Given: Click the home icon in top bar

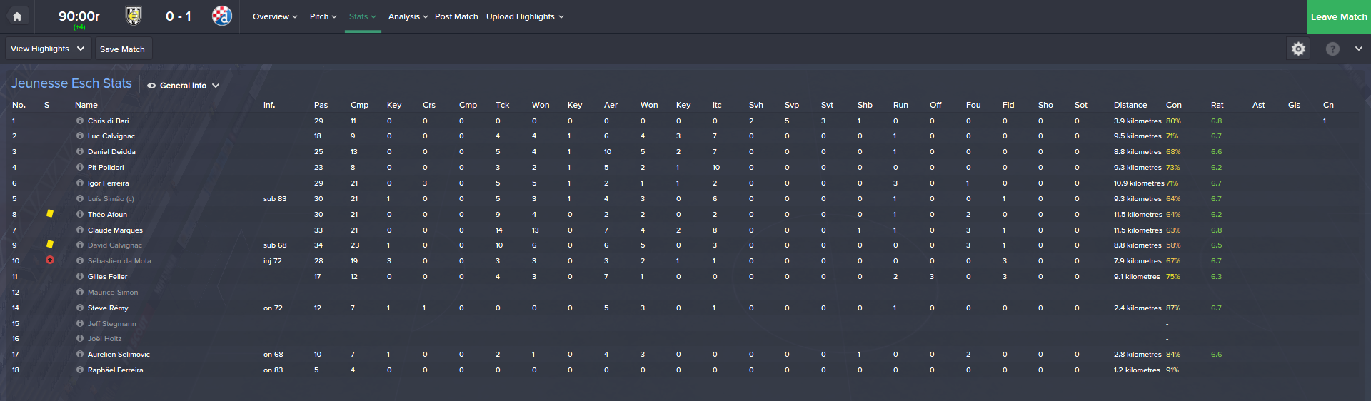Looking at the screenshot, I should [17, 16].
